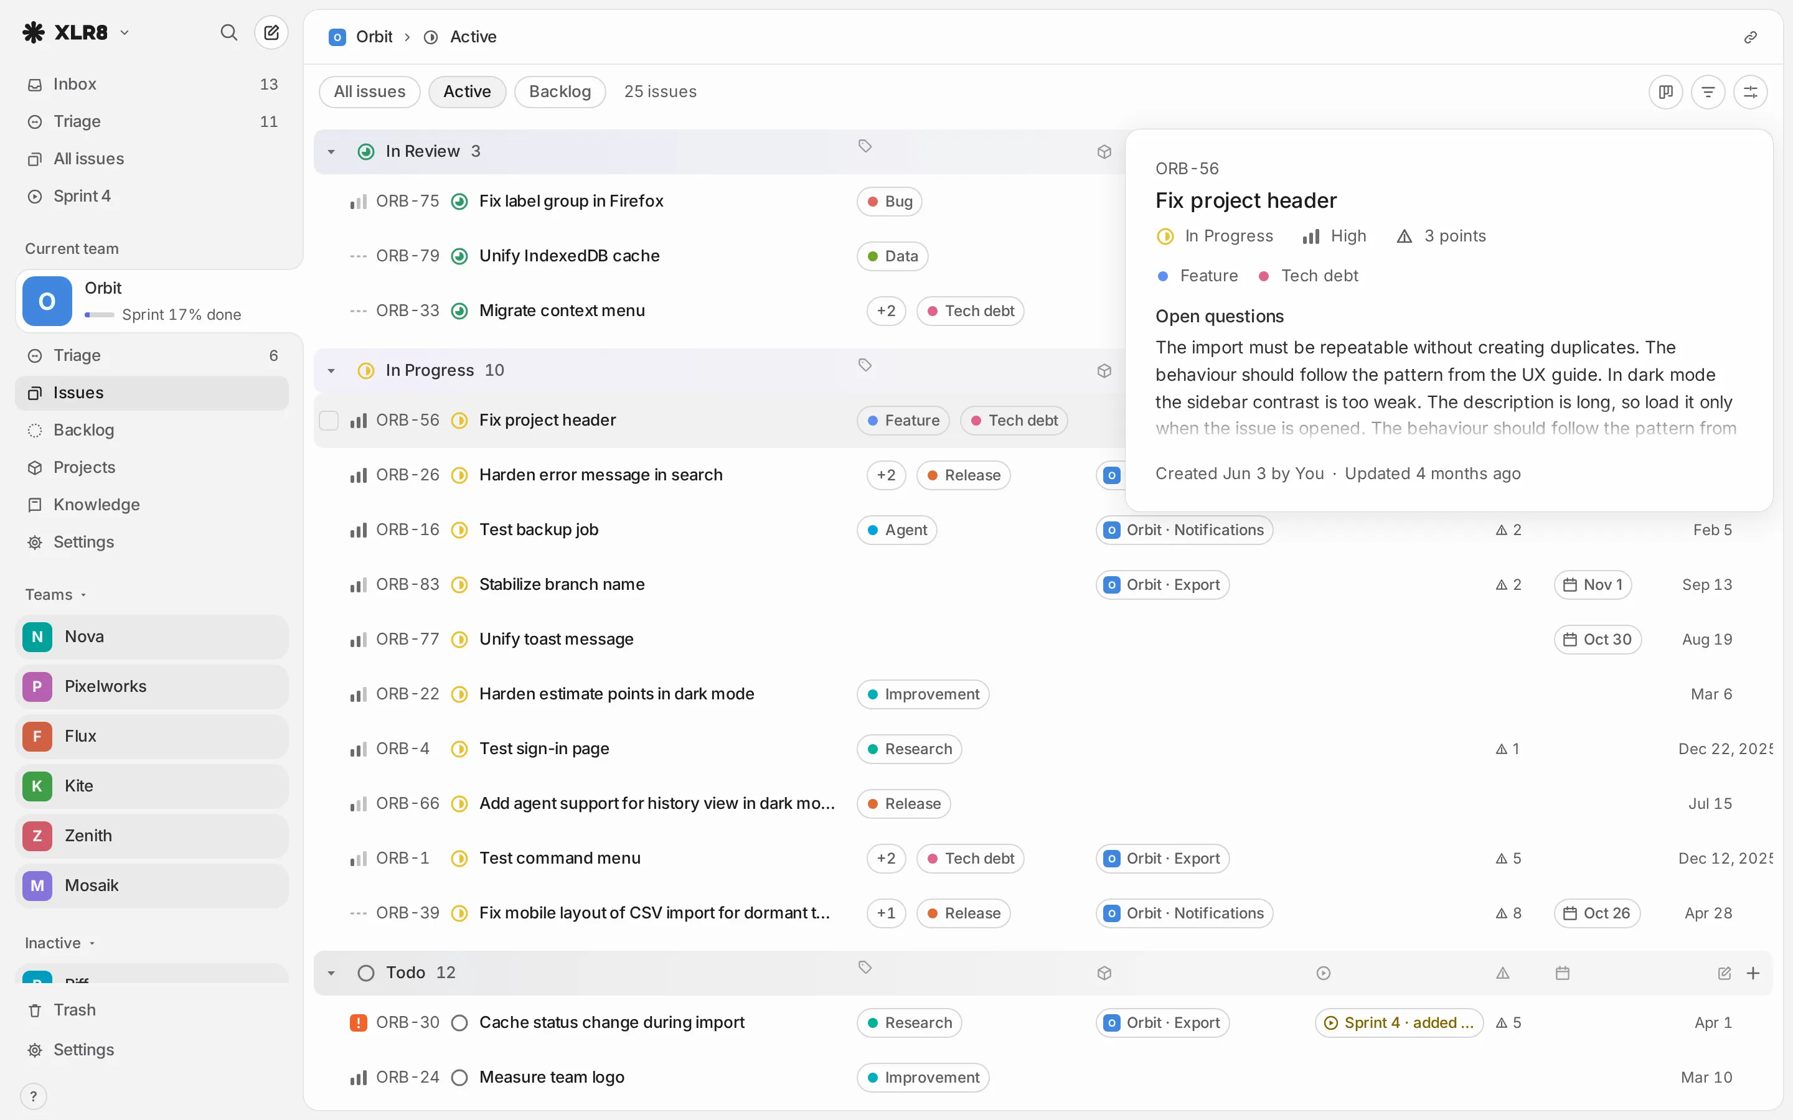Viewport: 1793px width, 1120px height.
Task: Click the XLR8 workspace logo
Action: 34,32
